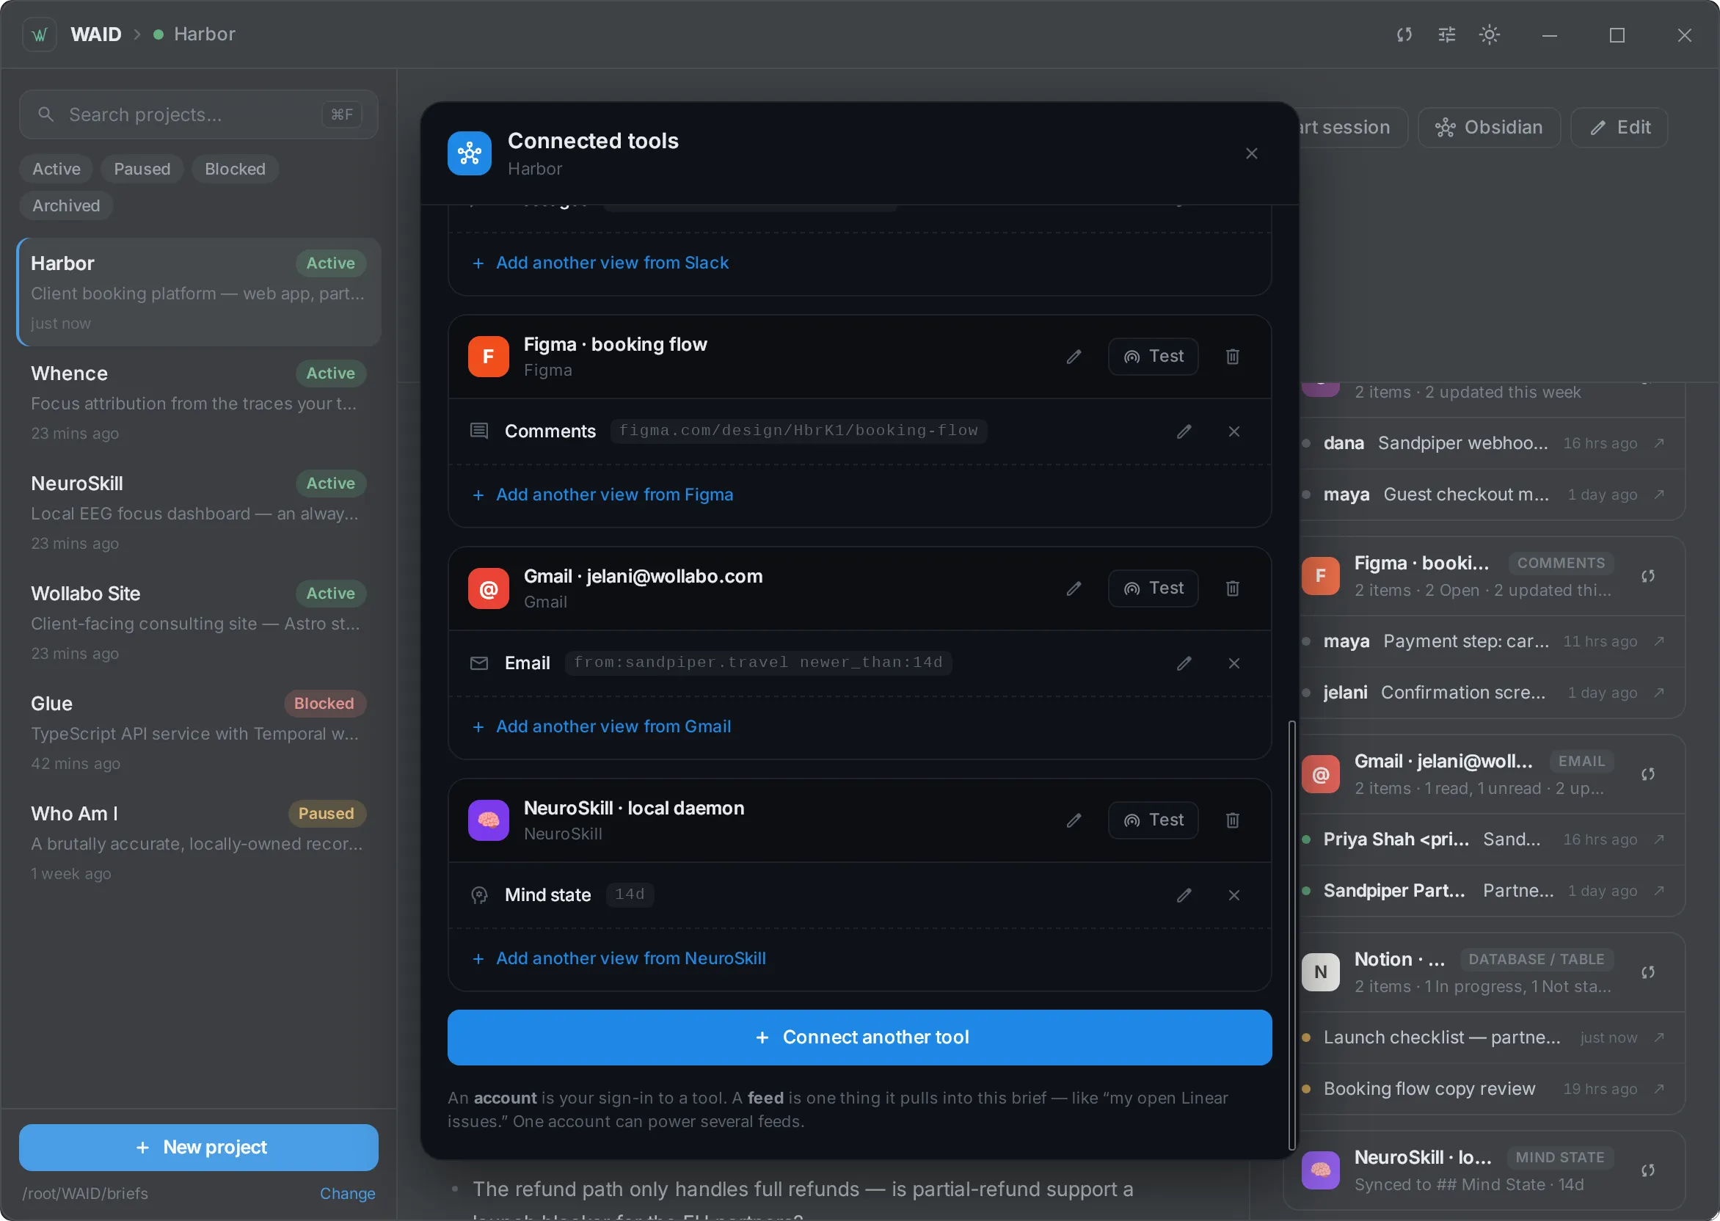Click Add another view from NeuroSkill

click(619, 958)
